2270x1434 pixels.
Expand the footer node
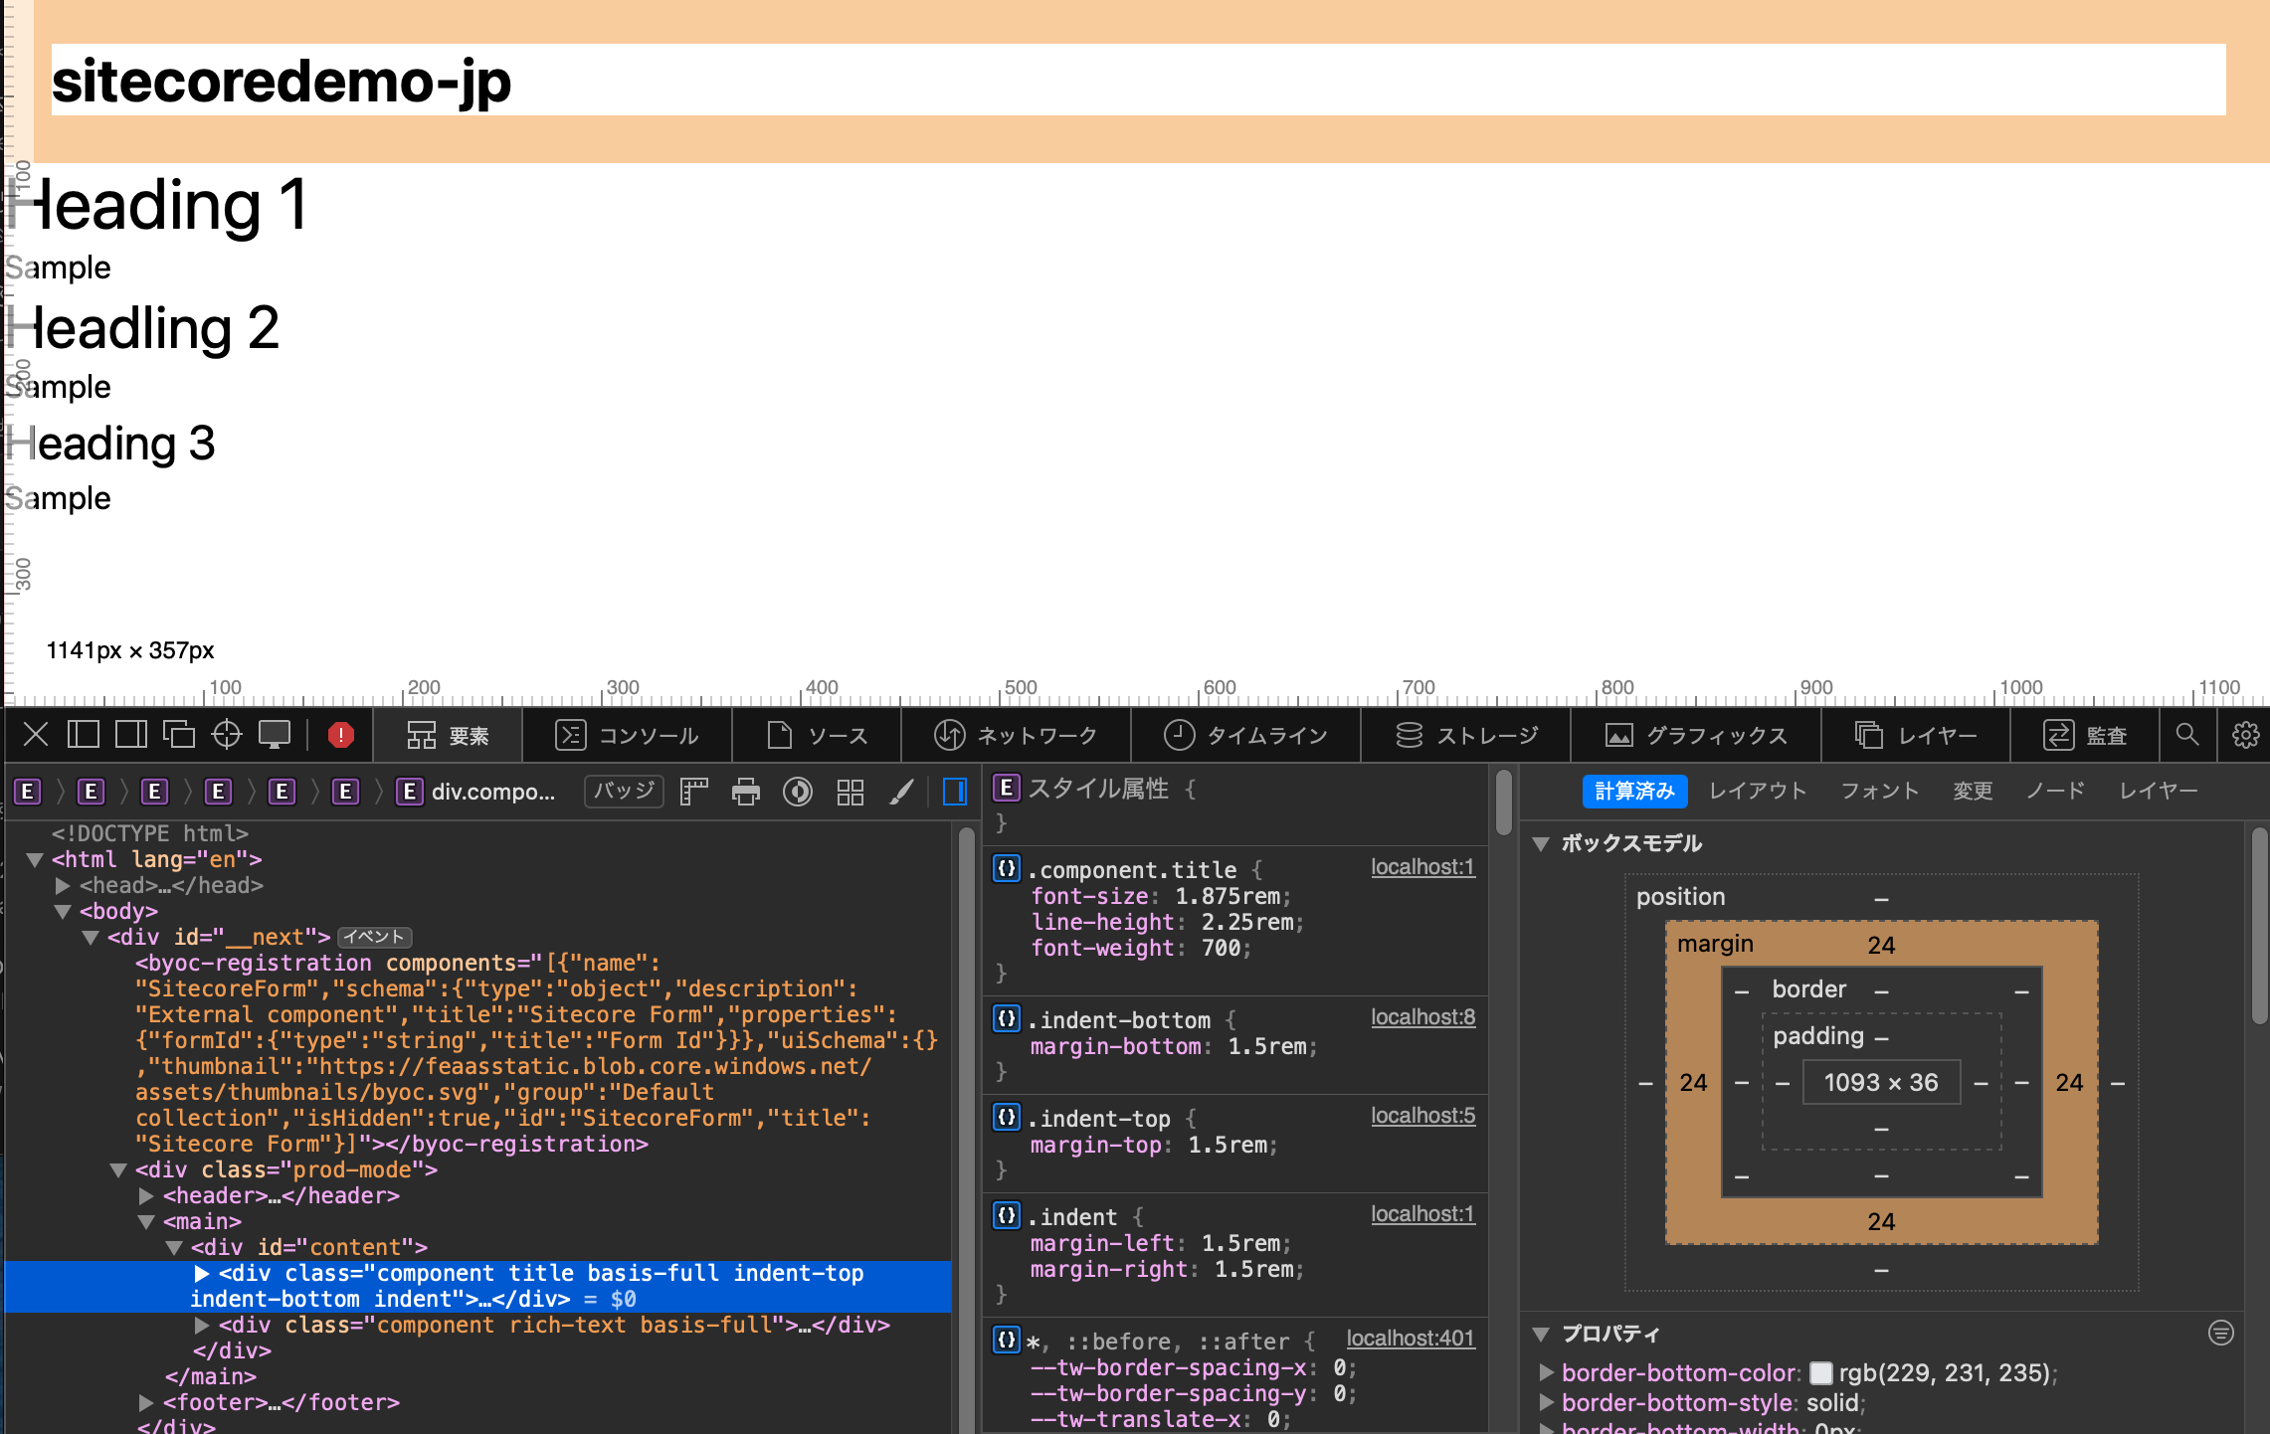point(146,1402)
